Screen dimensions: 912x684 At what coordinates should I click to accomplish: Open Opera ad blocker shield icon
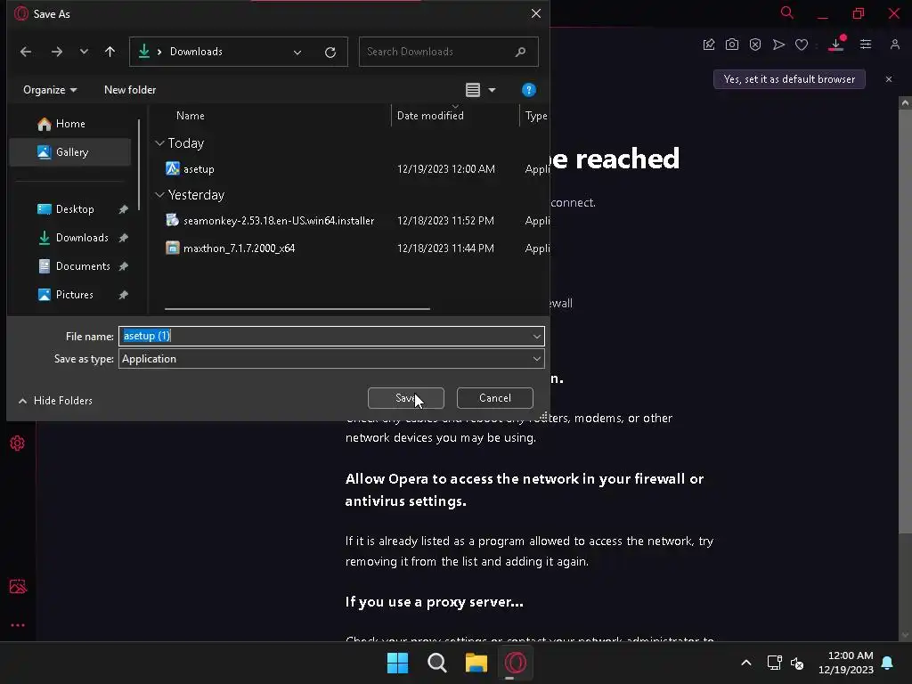tap(755, 45)
